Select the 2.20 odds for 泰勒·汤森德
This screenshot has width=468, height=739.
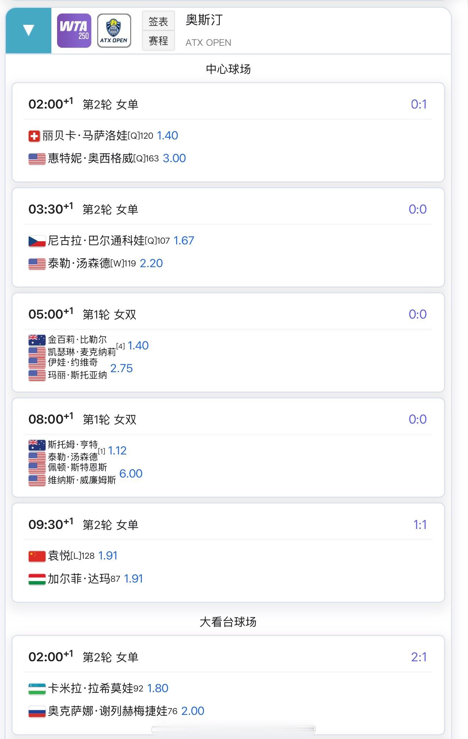click(151, 263)
